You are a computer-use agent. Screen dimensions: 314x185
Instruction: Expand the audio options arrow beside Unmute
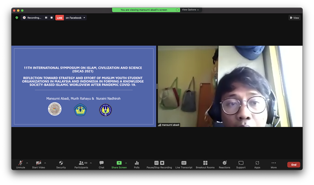coord(27,163)
